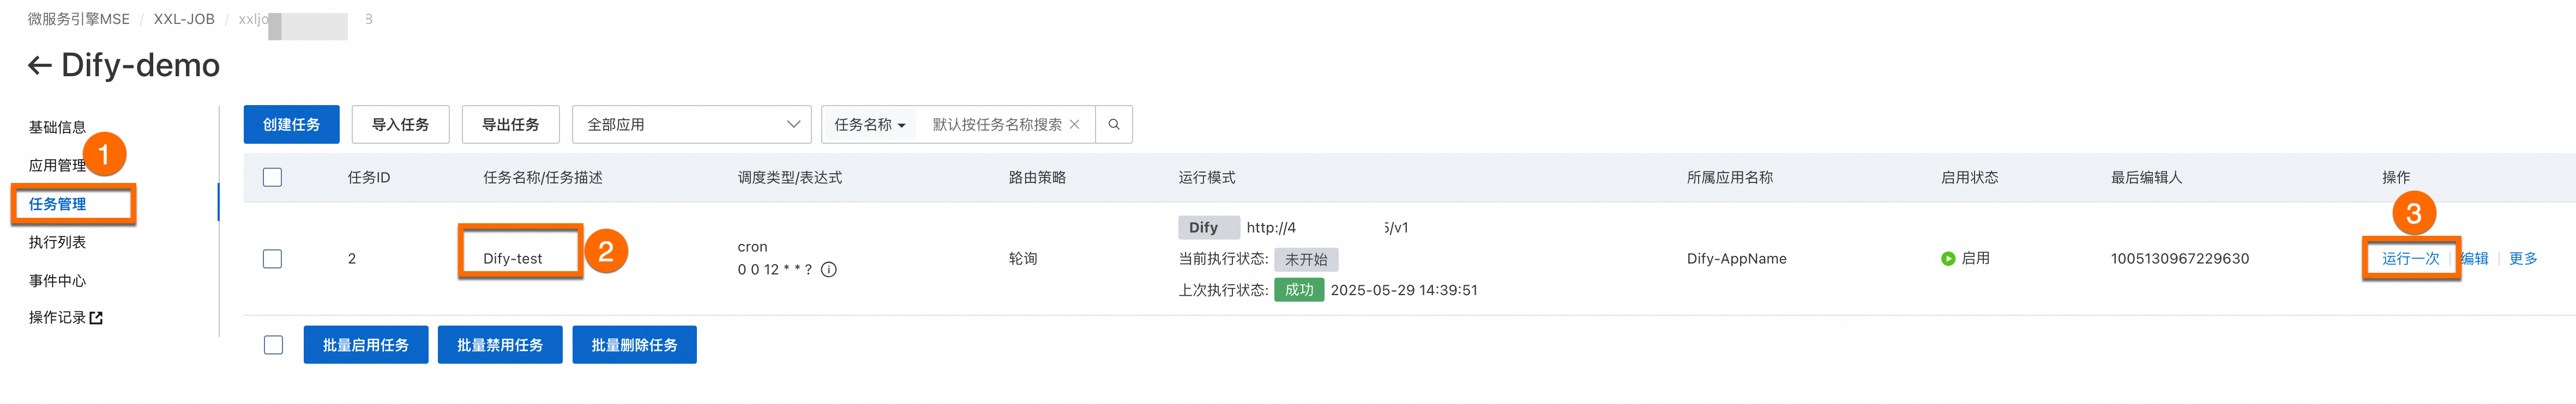The height and width of the screenshot is (404, 2576).
Task: Clear the task name search field
Action: tap(1074, 125)
